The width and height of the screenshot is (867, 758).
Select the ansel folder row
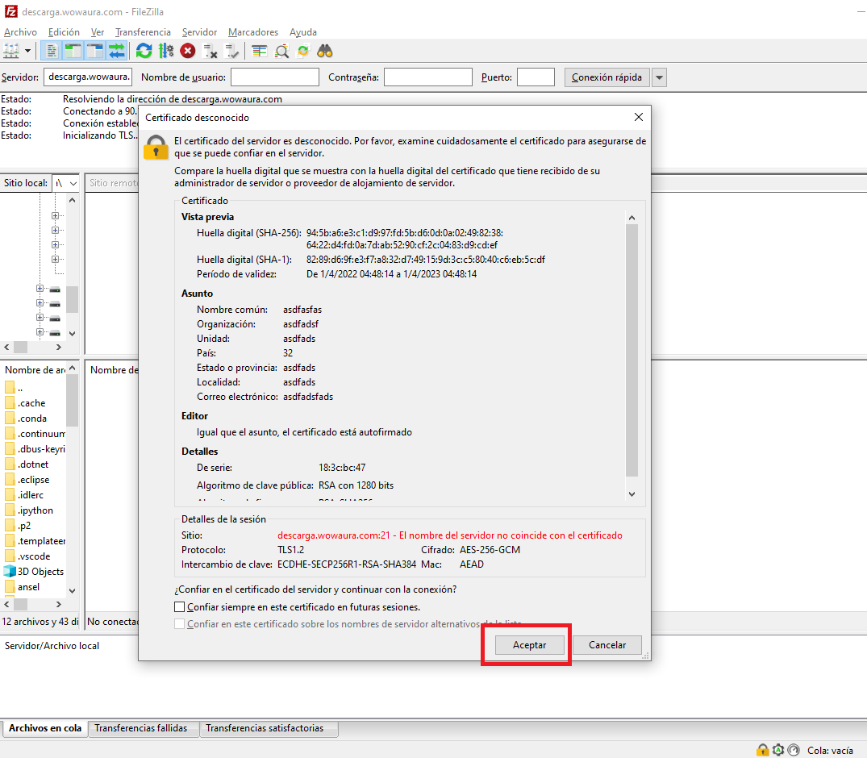click(35, 586)
